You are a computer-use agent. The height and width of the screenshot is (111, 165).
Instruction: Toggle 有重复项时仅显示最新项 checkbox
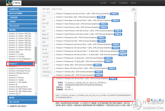coord(8,106)
